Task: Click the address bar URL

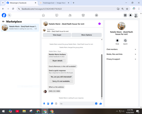Action: (42, 9)
